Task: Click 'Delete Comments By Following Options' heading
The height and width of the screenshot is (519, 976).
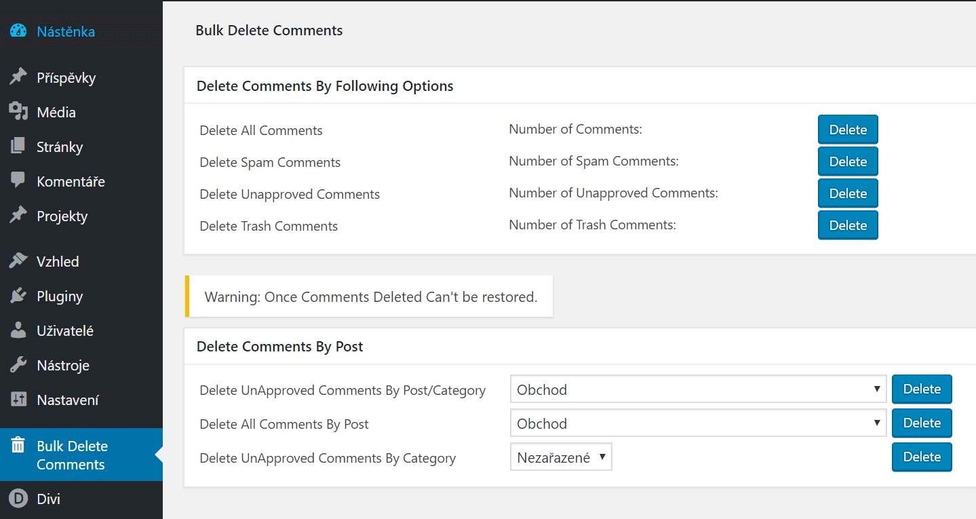Action: point(325,86)
